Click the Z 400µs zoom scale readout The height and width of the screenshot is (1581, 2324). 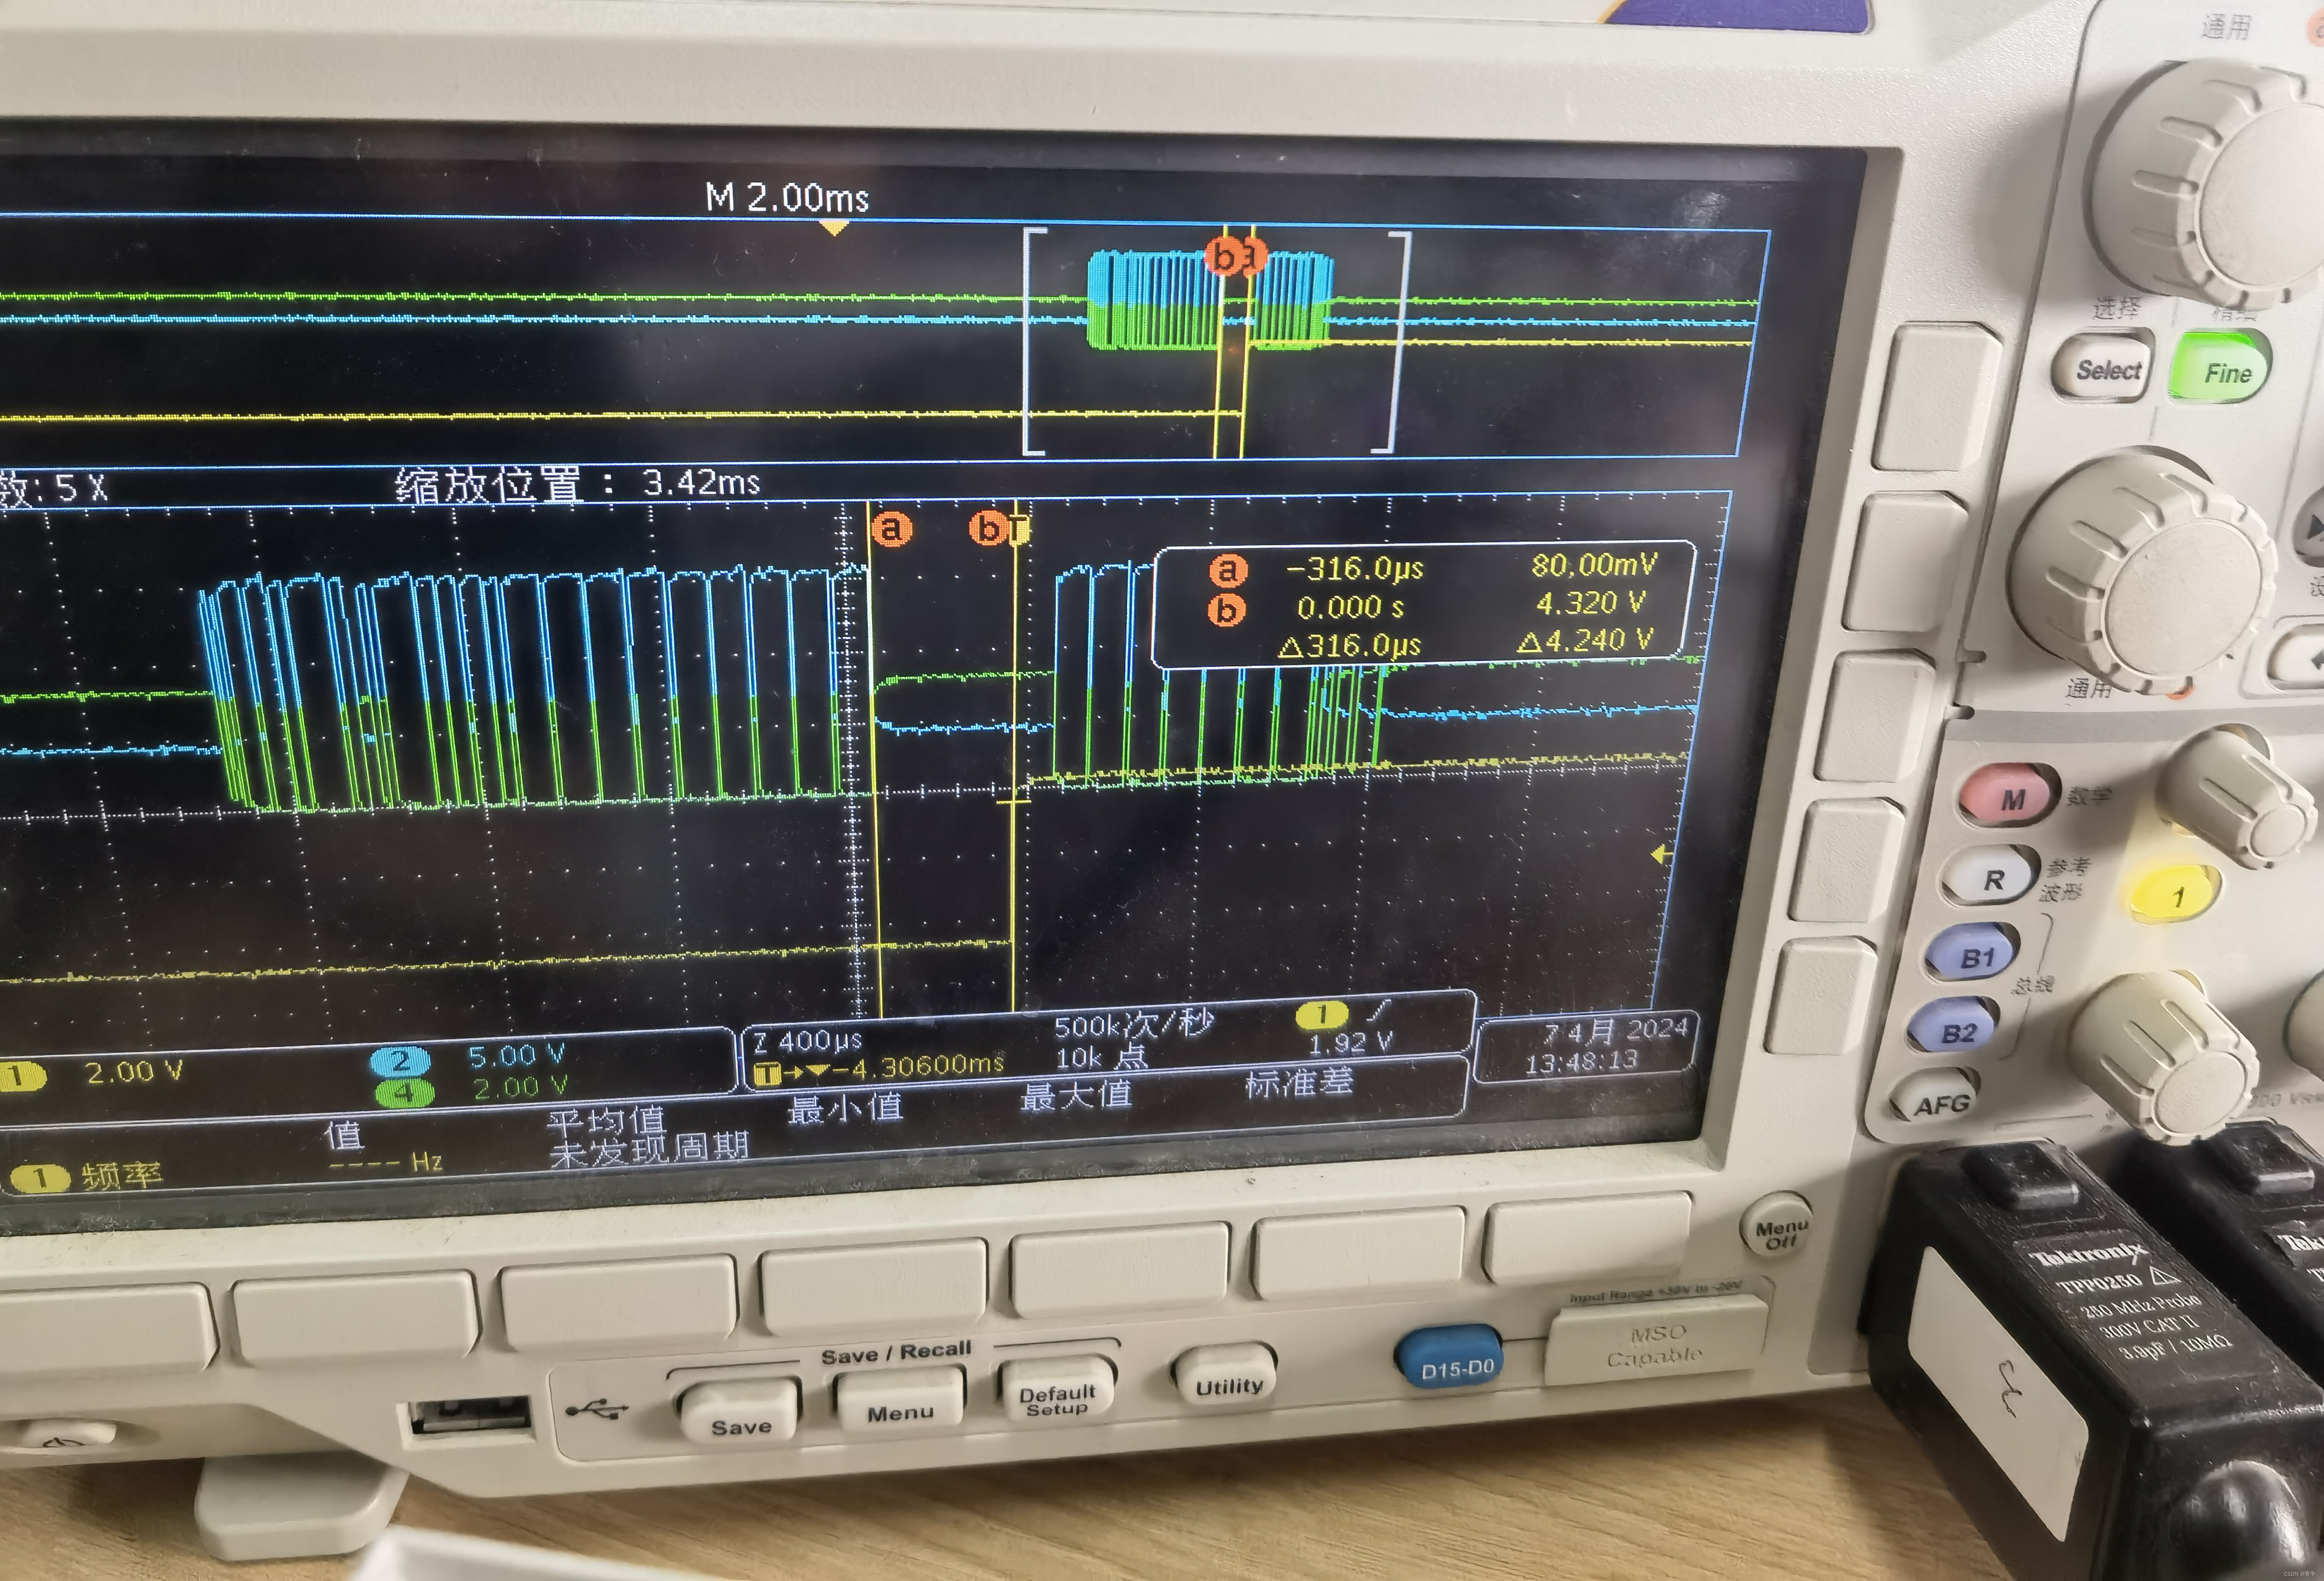click(x=807, y=1041)
